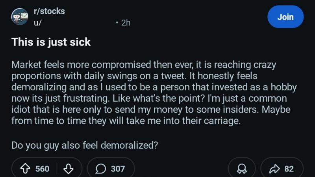Screen dimensions: 315x177
Task: Click the share arrow icon
Action: click(274, 169)
